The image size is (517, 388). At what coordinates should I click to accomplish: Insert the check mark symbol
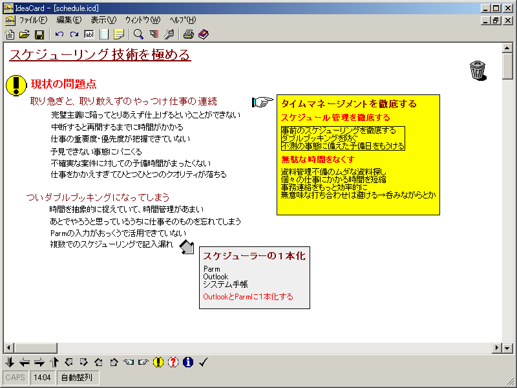(x=203, y=362)
